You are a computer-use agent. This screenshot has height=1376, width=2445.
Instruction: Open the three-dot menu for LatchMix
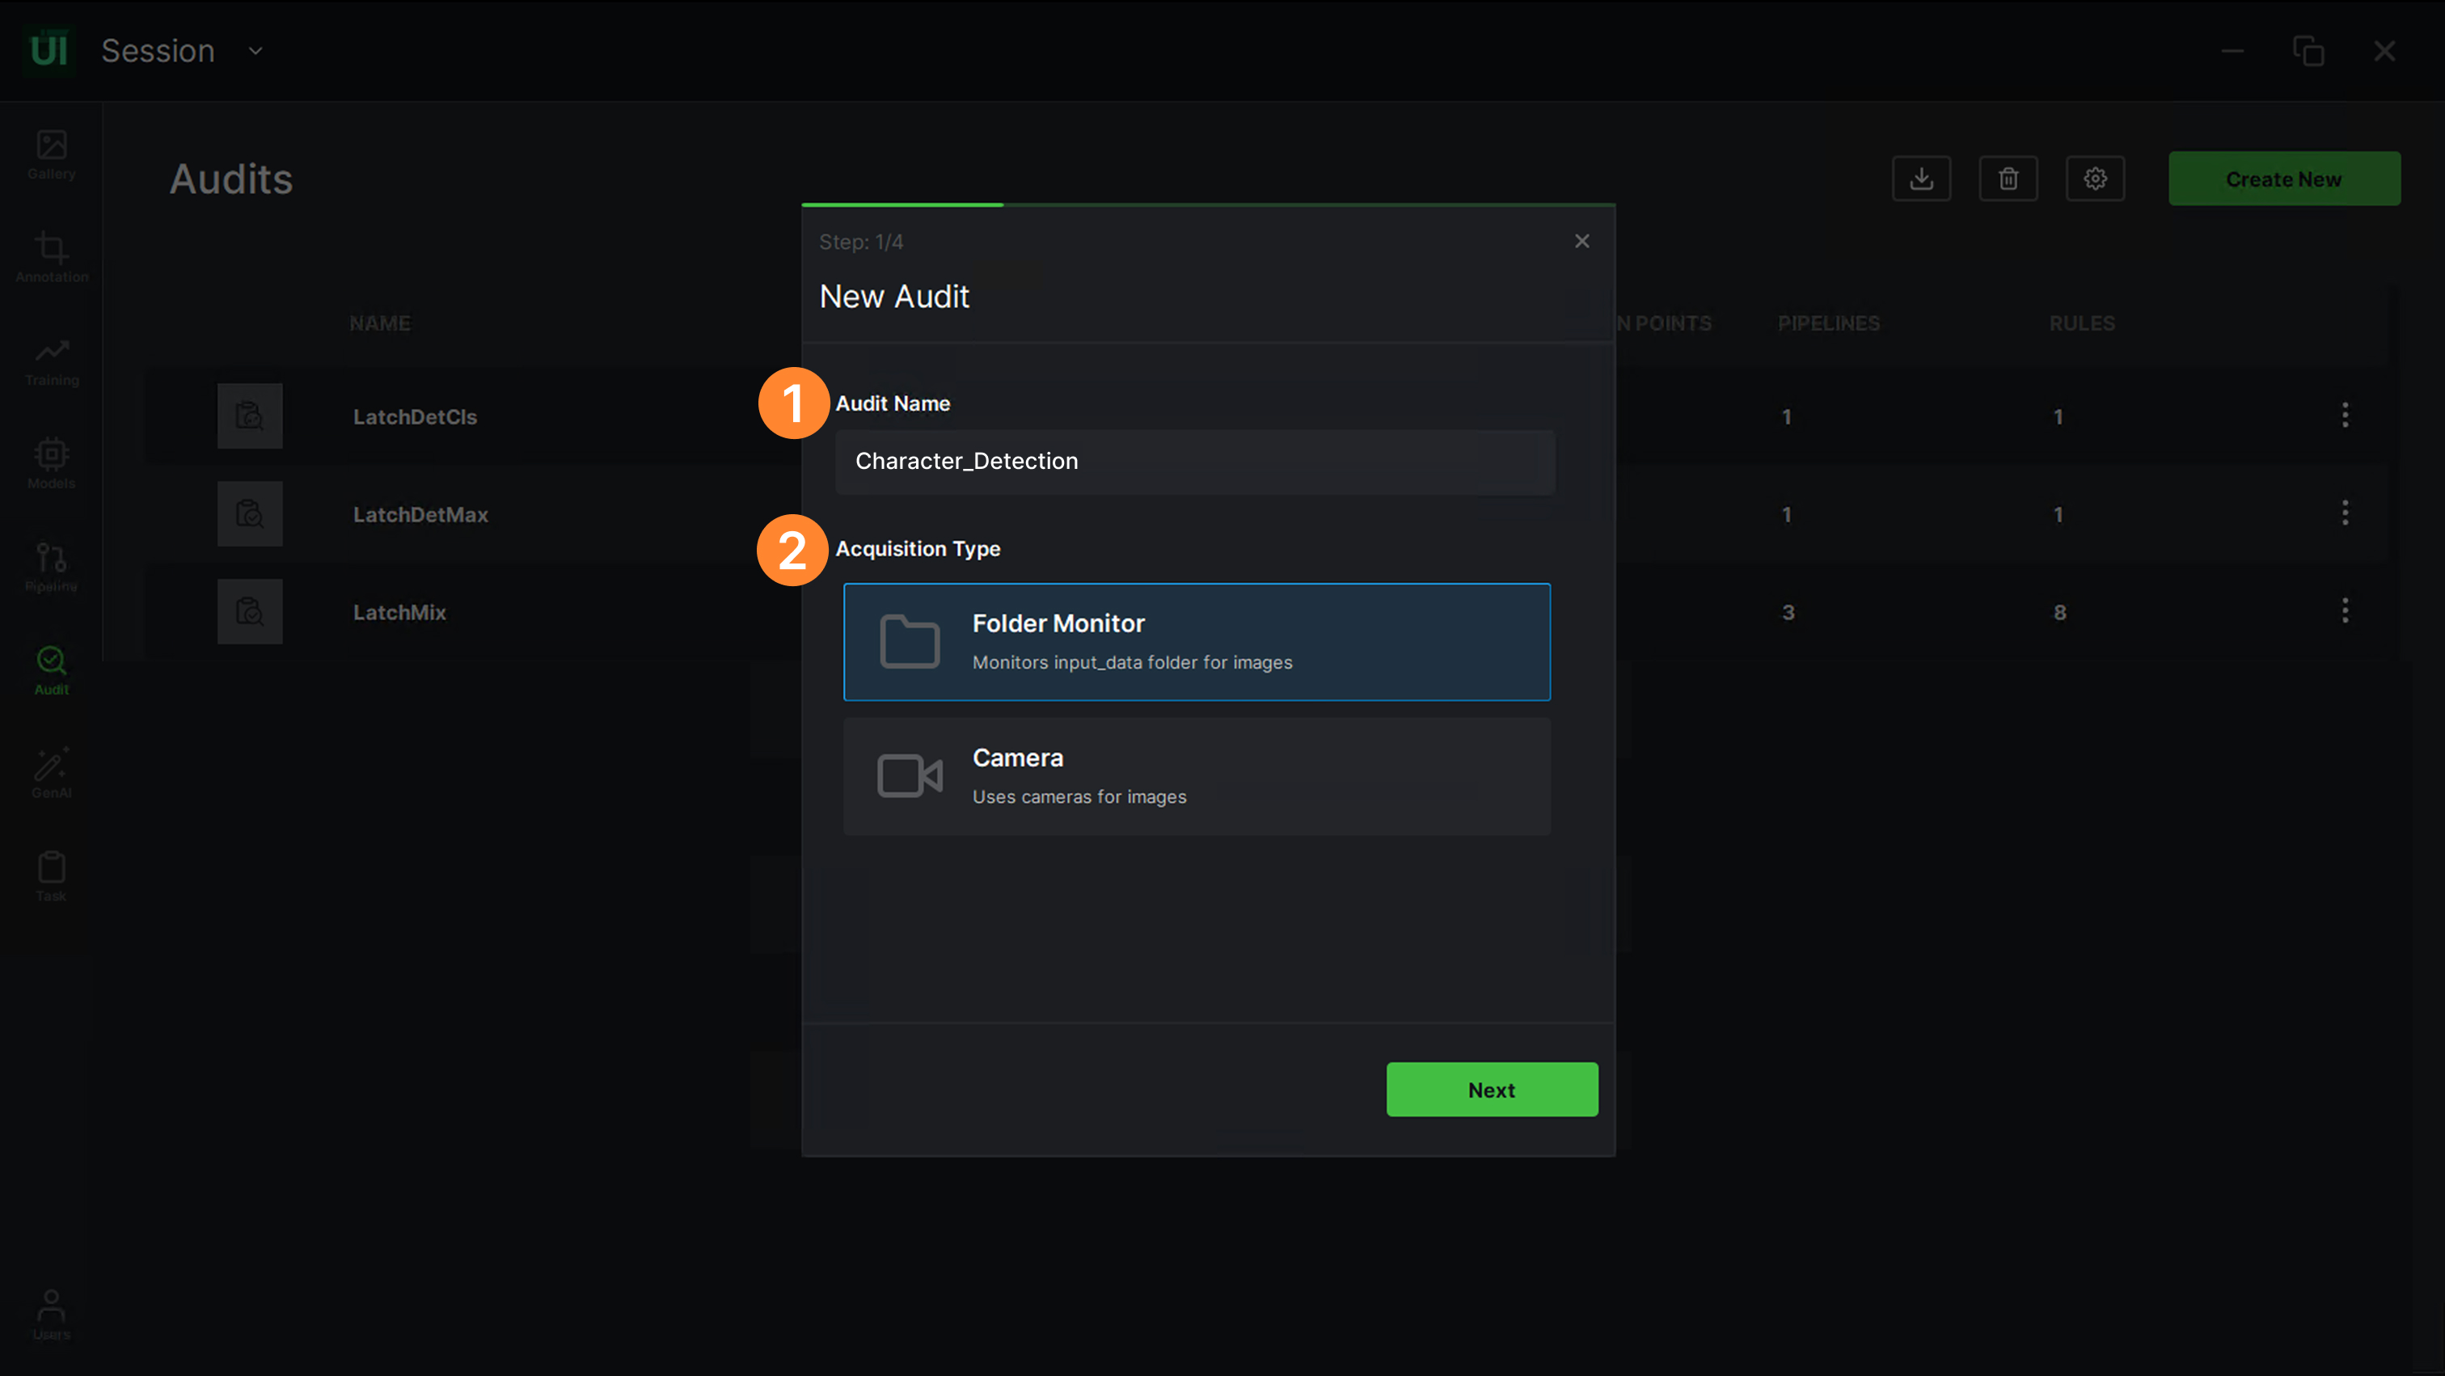click(2345, 610)
